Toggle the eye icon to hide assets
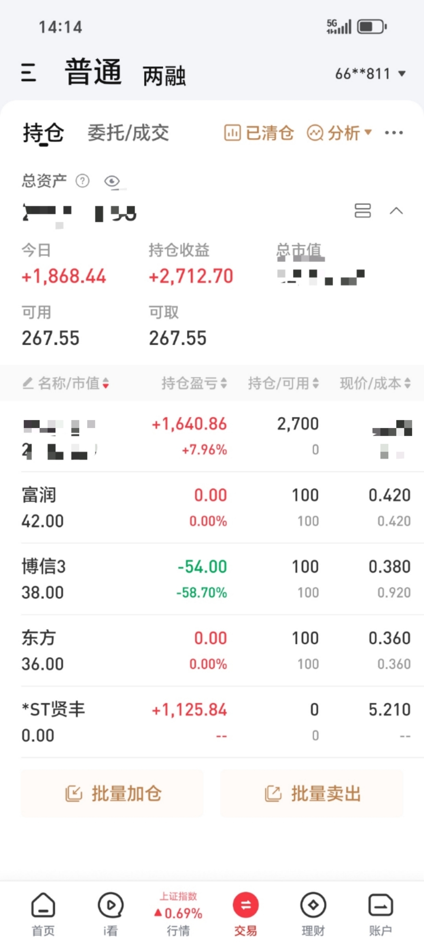Image resolution: width=424 pixels, height=947 pixels. [112, 181]
